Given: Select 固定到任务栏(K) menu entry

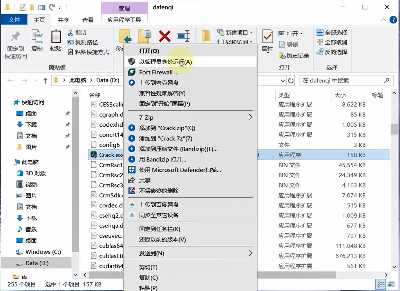Looking at the screenshot, I should (x=190, y=229).
